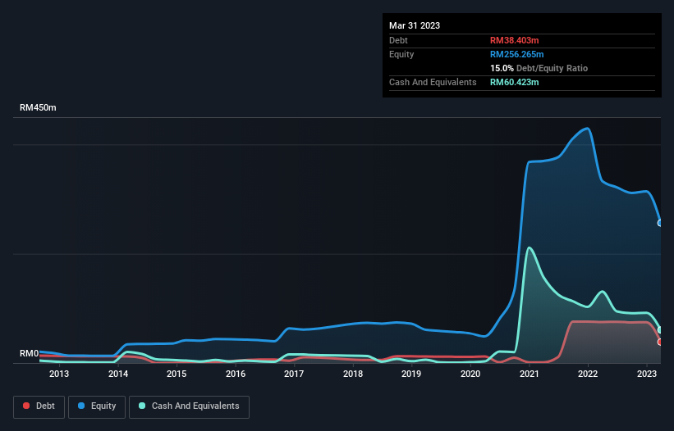
Task: Click the Cash And Equivalents tooltip label
Action: tap(433, 82)
